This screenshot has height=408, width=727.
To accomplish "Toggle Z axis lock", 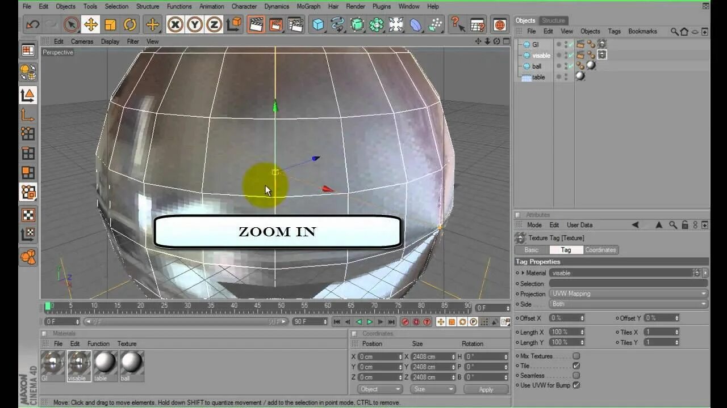I will coord(214,24).
